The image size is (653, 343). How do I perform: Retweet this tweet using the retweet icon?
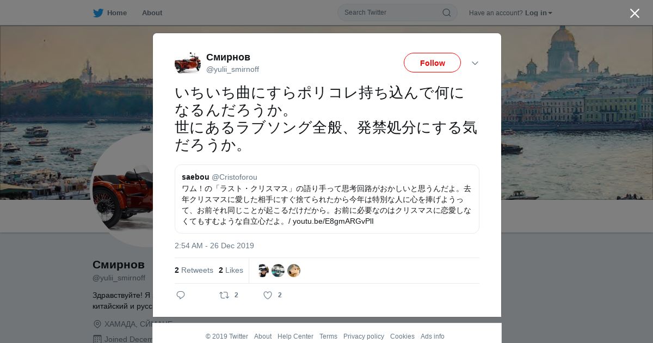[224, 295]
